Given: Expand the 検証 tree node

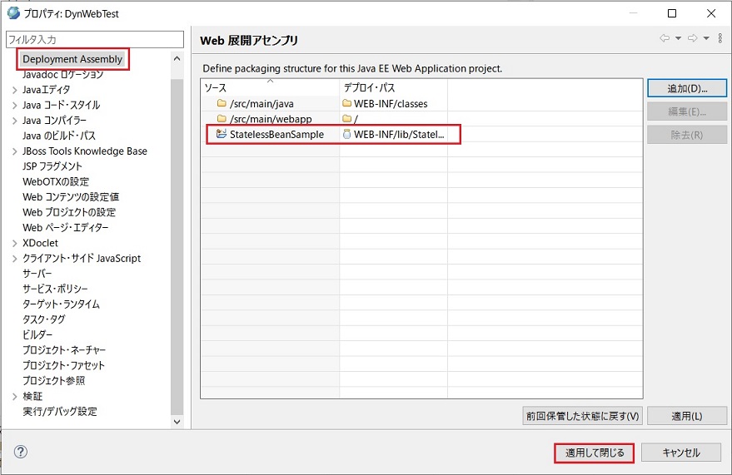Looking at the screenshot, I should coord(14,397).
